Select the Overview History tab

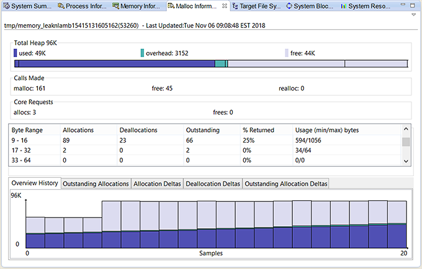pos(35,183)
